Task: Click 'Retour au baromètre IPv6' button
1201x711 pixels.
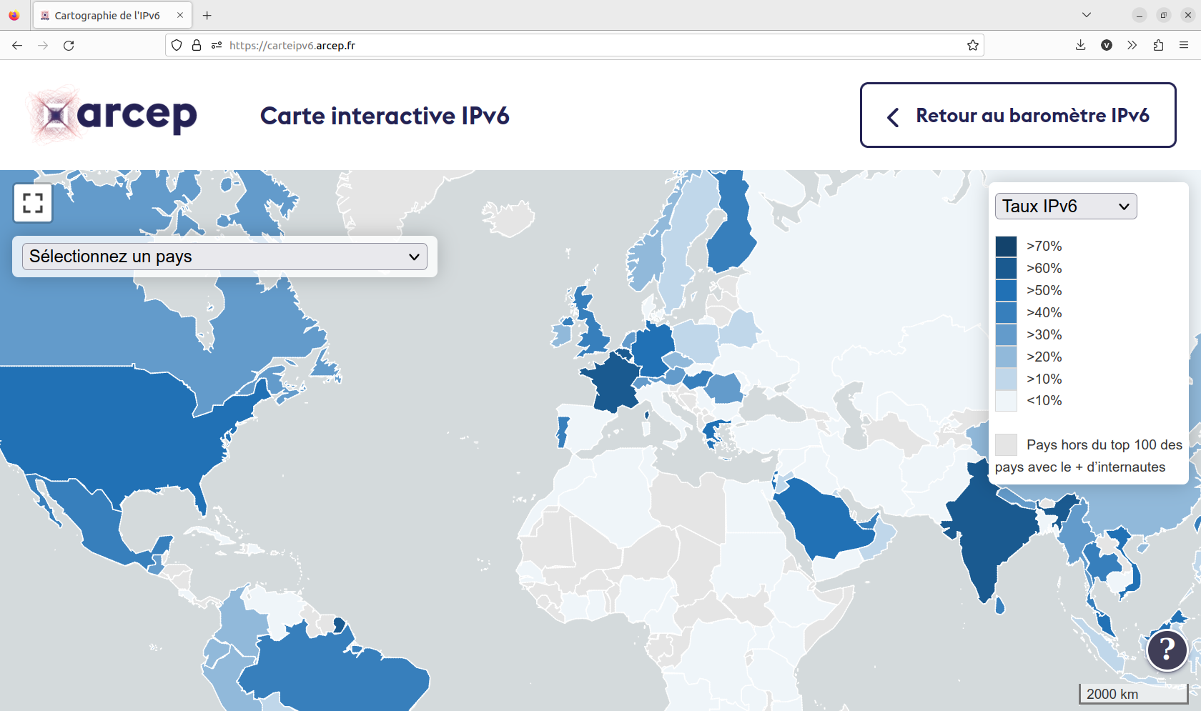Action: click(1018, 116)
